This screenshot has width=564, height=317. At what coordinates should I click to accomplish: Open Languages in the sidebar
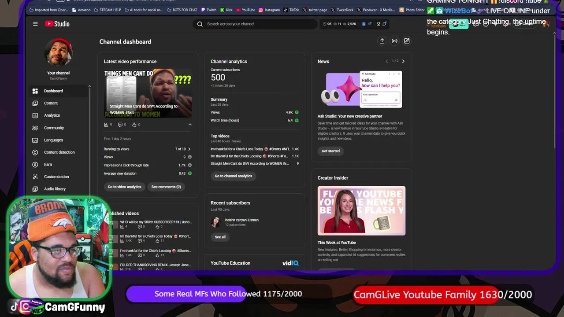click(x=59, y=140)
